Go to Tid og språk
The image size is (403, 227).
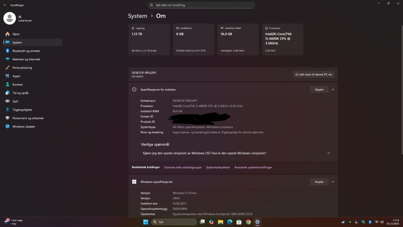pyautogui.click(x=33, y=93)
